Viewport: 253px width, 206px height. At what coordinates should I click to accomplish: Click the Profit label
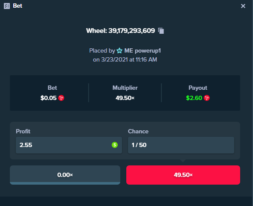pyautogui.click(x=23, y=131)
